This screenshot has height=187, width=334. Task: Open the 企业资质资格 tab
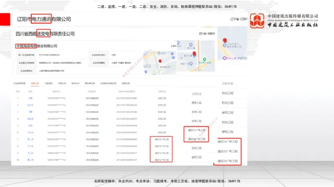[19, 84]
